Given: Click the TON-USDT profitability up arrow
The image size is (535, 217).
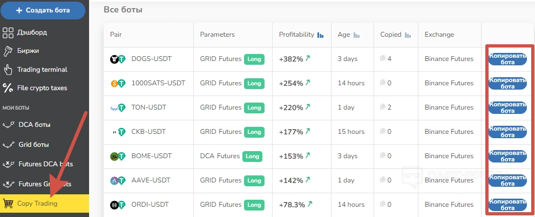Looking at the screenshot, I should (x=308, y=107).
